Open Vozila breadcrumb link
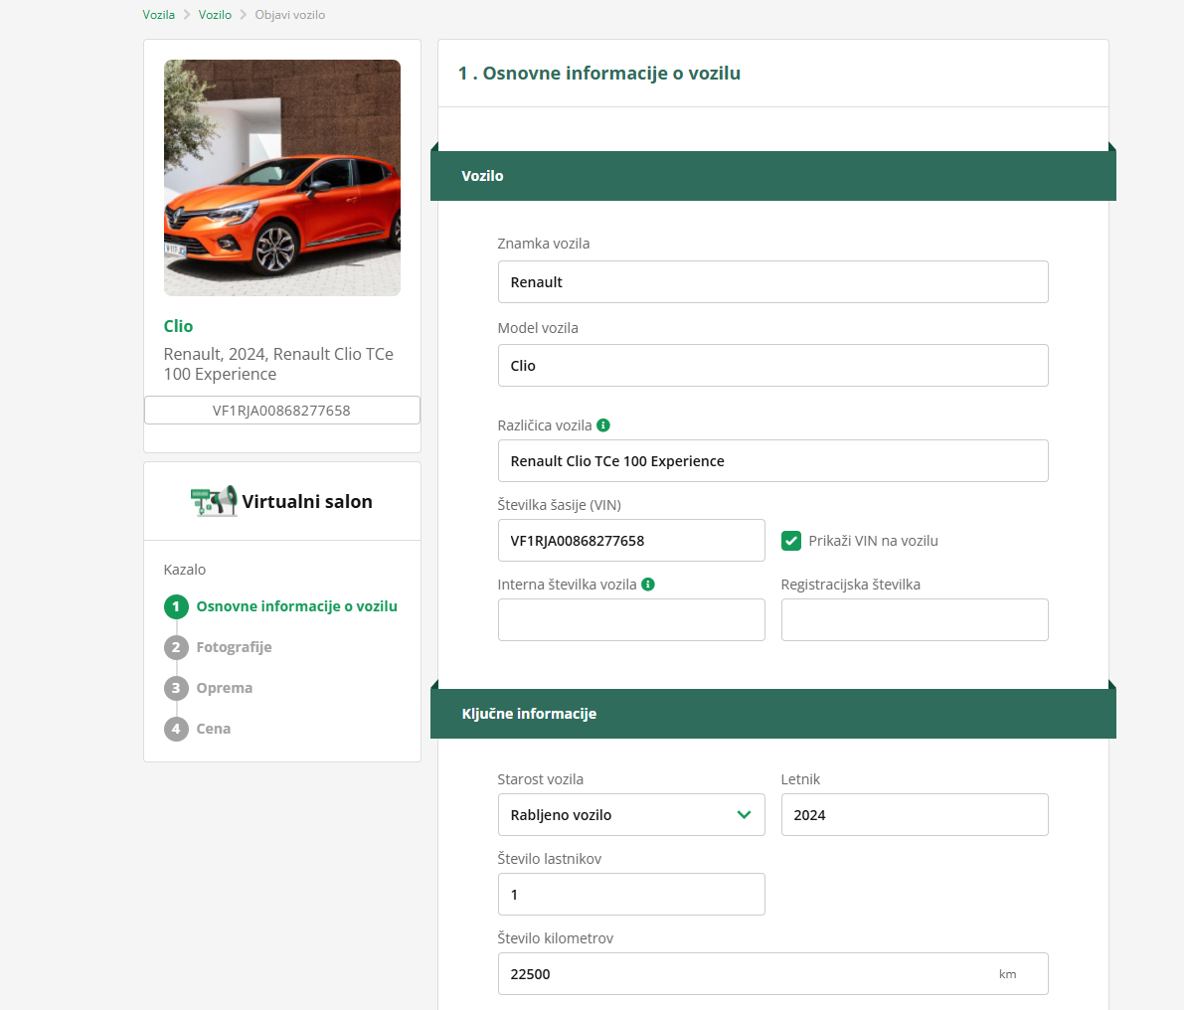The width and height of the screenshot is (1184, 1010). [x=159, y=14]
